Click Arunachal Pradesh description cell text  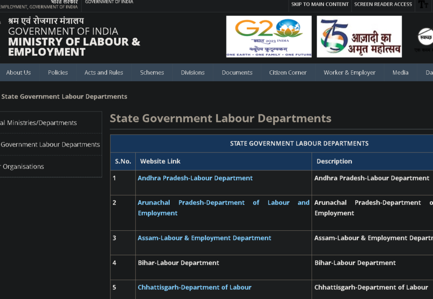[374, 208]
